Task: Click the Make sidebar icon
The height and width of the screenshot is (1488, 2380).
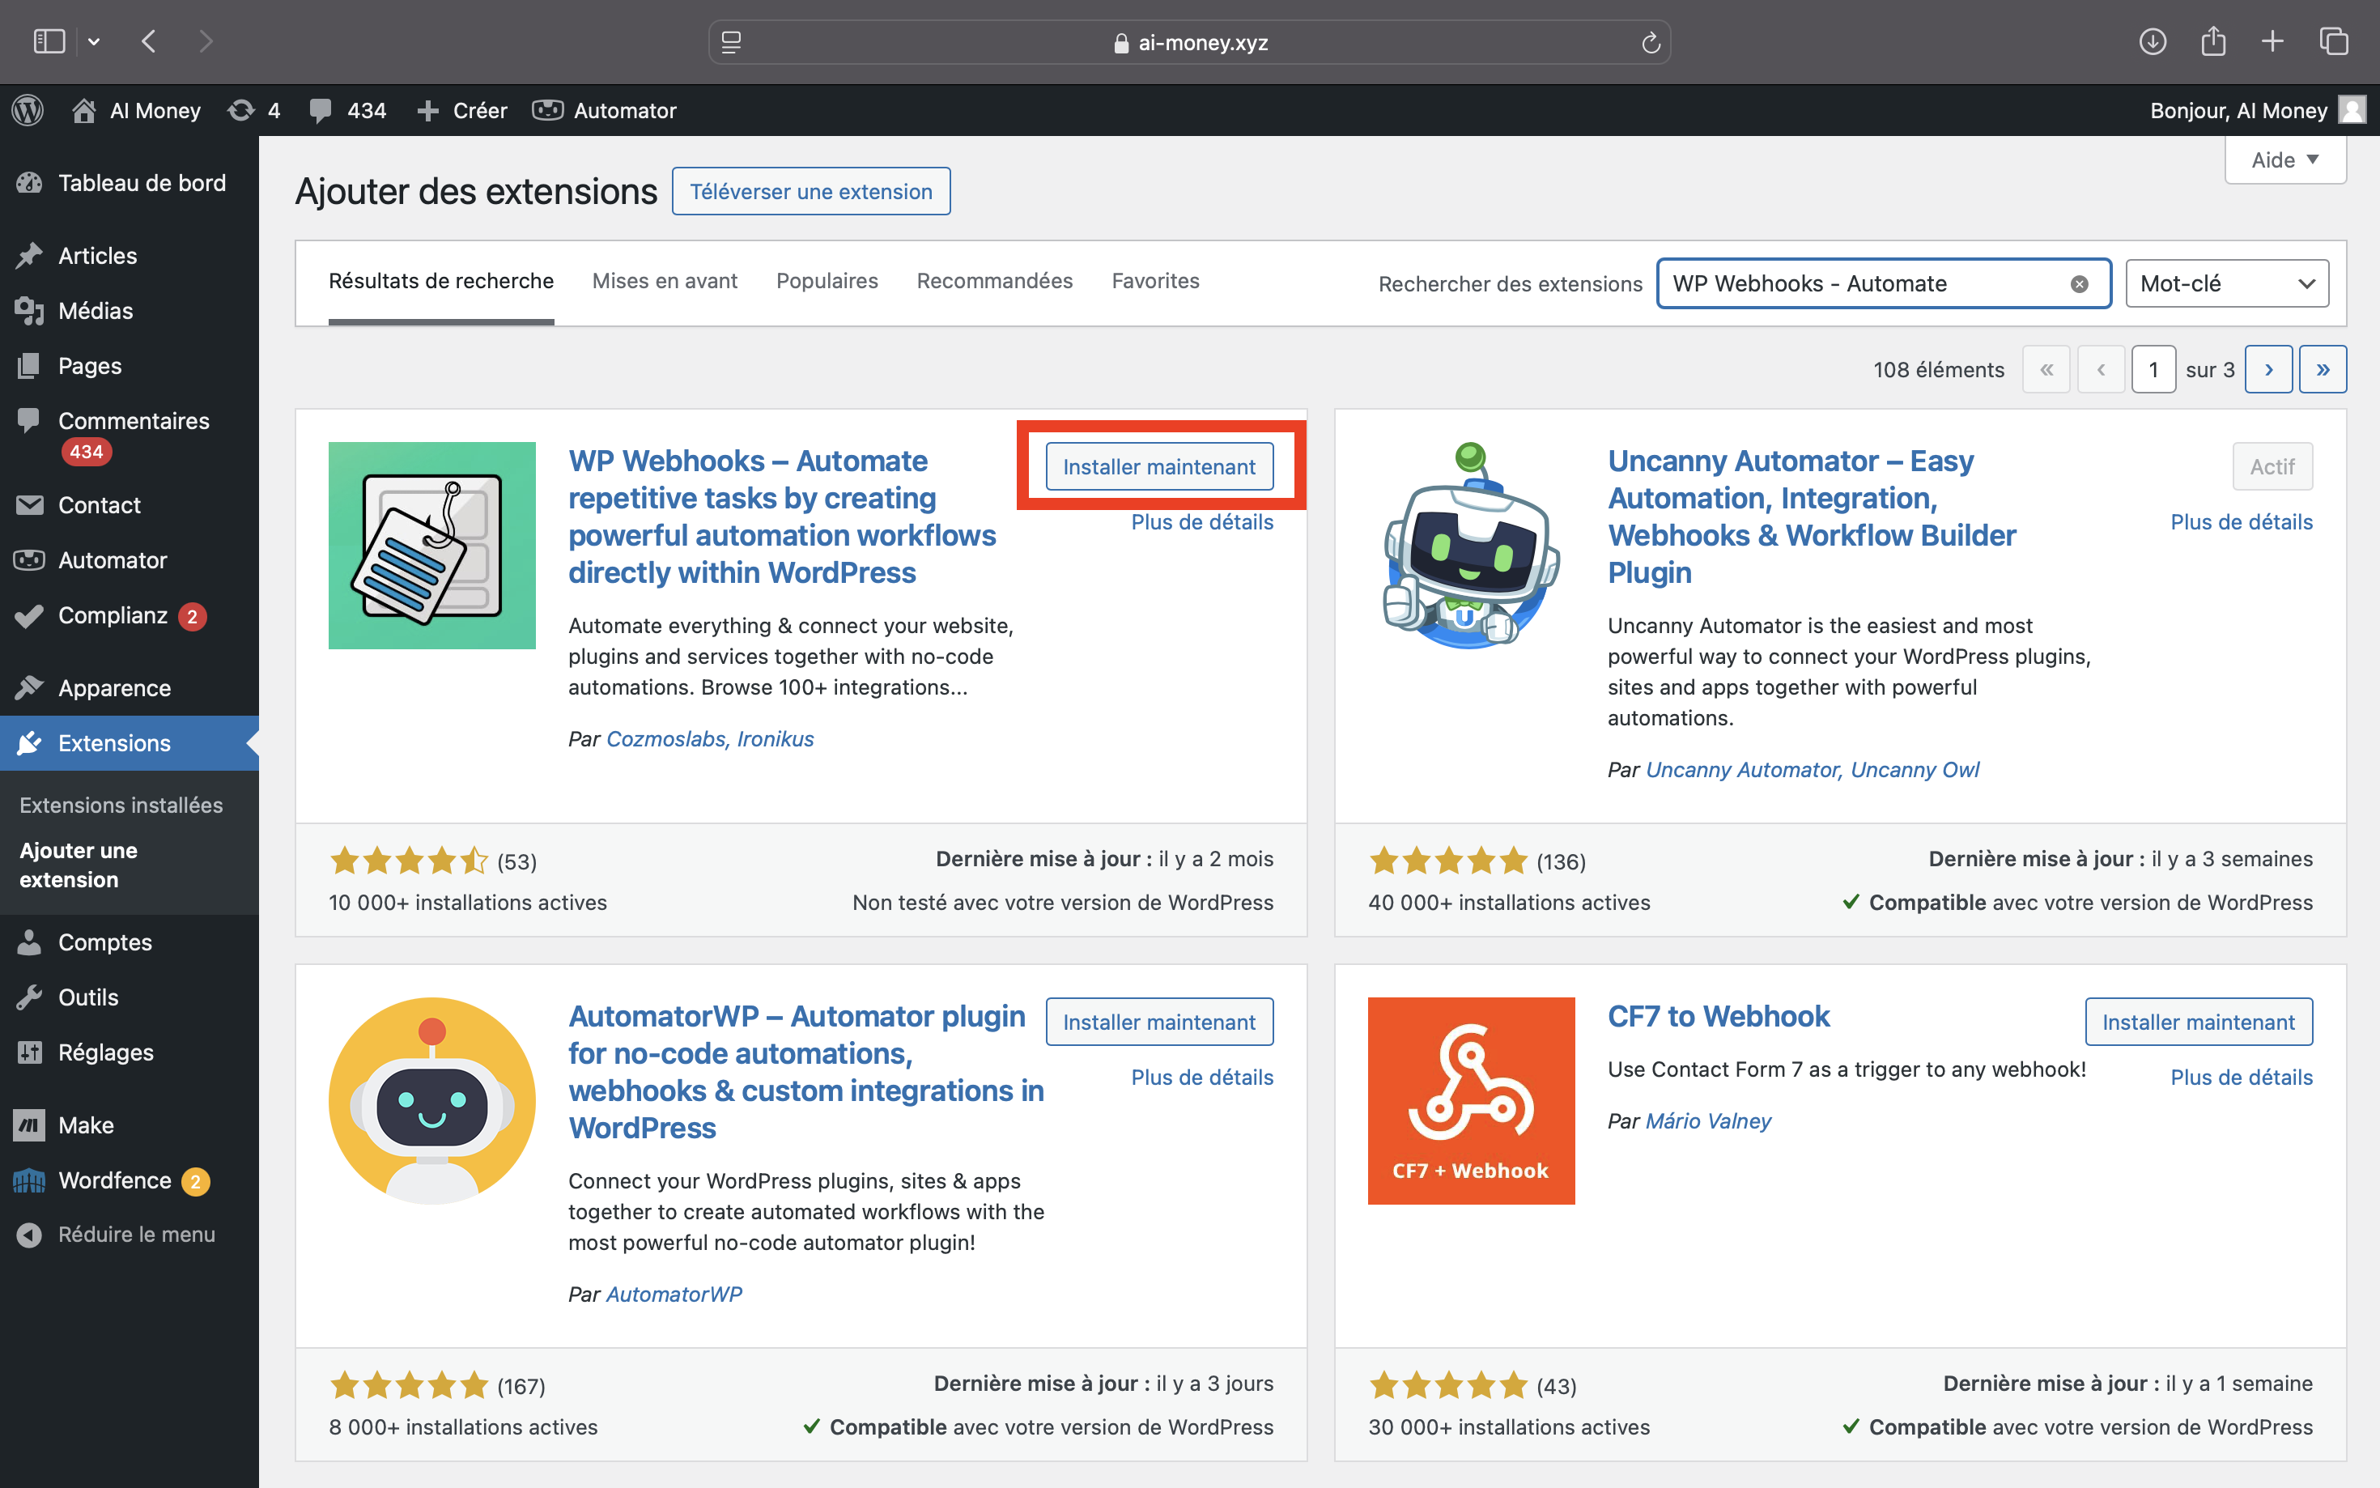Action: [x=29, y=1121]
